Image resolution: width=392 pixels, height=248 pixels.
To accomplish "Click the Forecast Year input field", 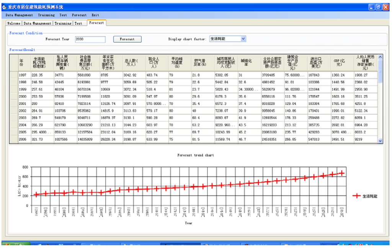I will 90,39.
